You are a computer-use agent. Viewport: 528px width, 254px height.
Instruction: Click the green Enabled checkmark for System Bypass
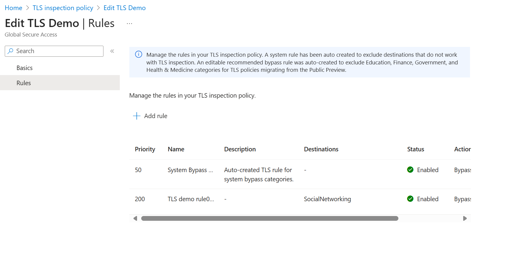410,170
